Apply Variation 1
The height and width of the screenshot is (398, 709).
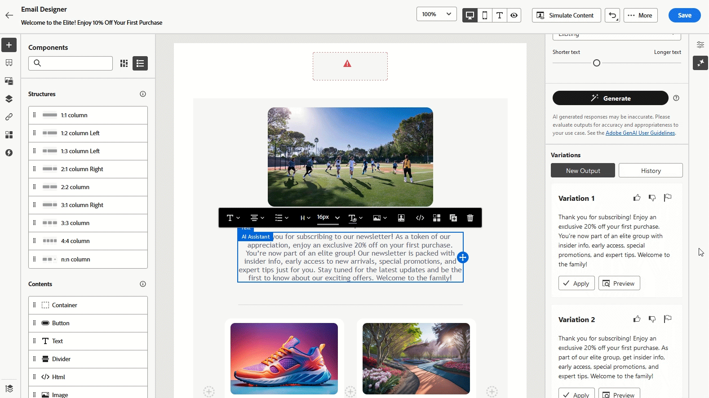[x=576, y=283]
